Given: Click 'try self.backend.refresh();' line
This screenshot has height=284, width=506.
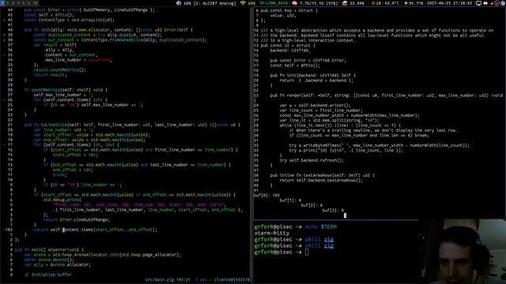Looking at the screenshot, I should [x=312, y=160].
